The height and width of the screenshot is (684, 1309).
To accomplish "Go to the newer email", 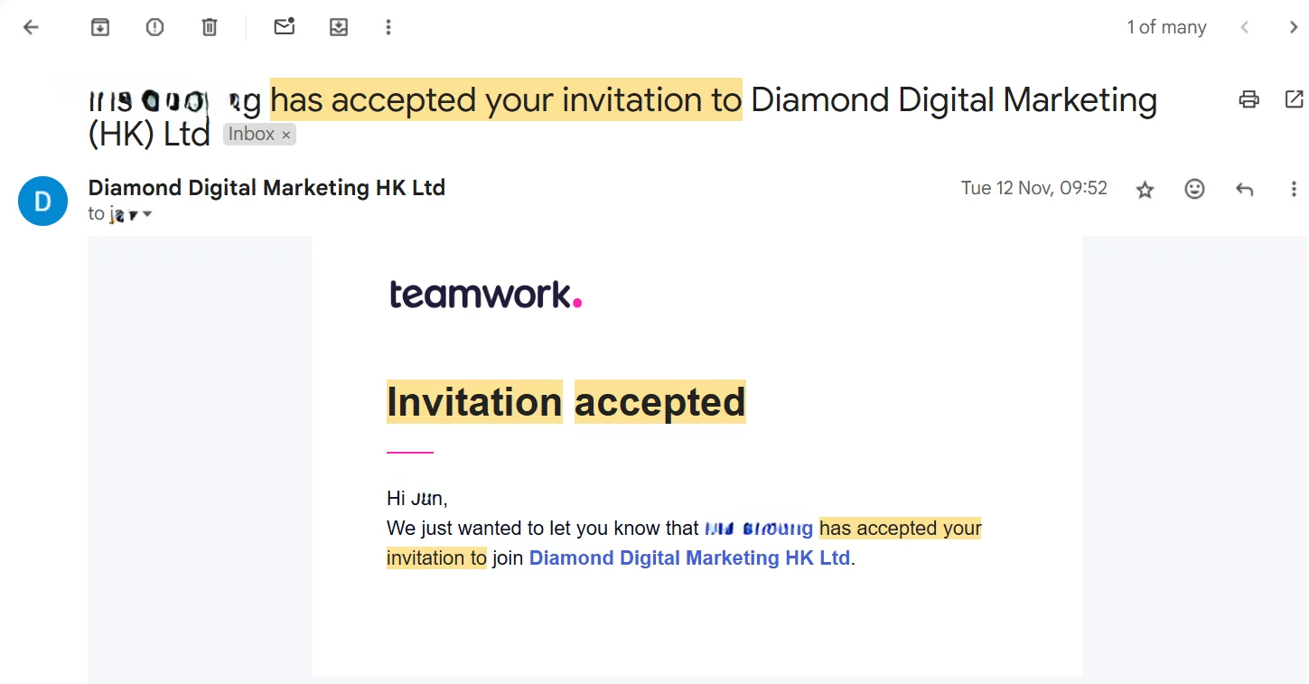I will pos(1245,27).
